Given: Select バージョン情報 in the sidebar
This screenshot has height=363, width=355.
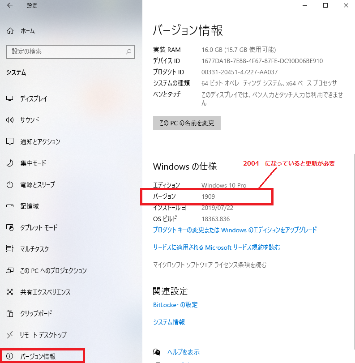Looking at the screenshot, I should 38,356.
